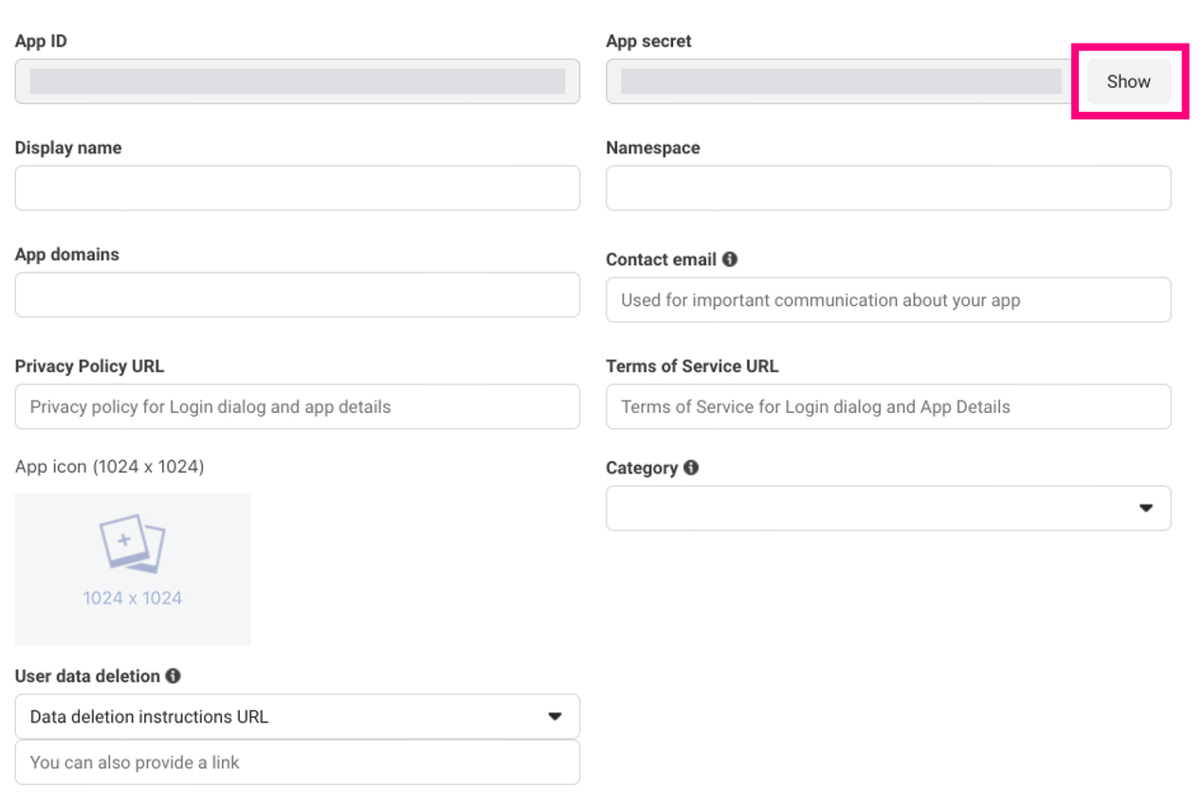The height and width of the screenshot is (805, 1204).
Task: Click the Display name input field
Action: 297,188
